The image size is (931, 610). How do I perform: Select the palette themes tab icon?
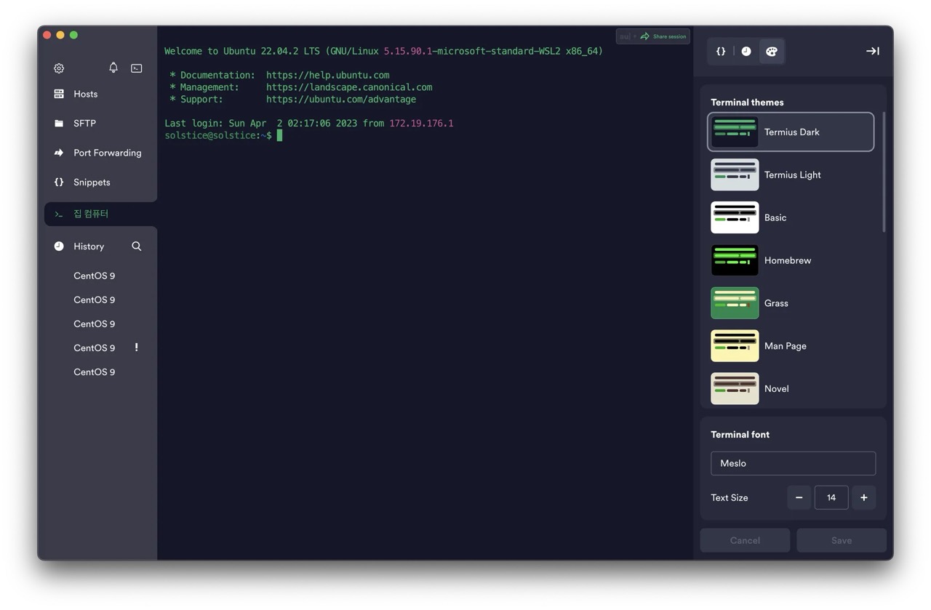pos(772,52)
